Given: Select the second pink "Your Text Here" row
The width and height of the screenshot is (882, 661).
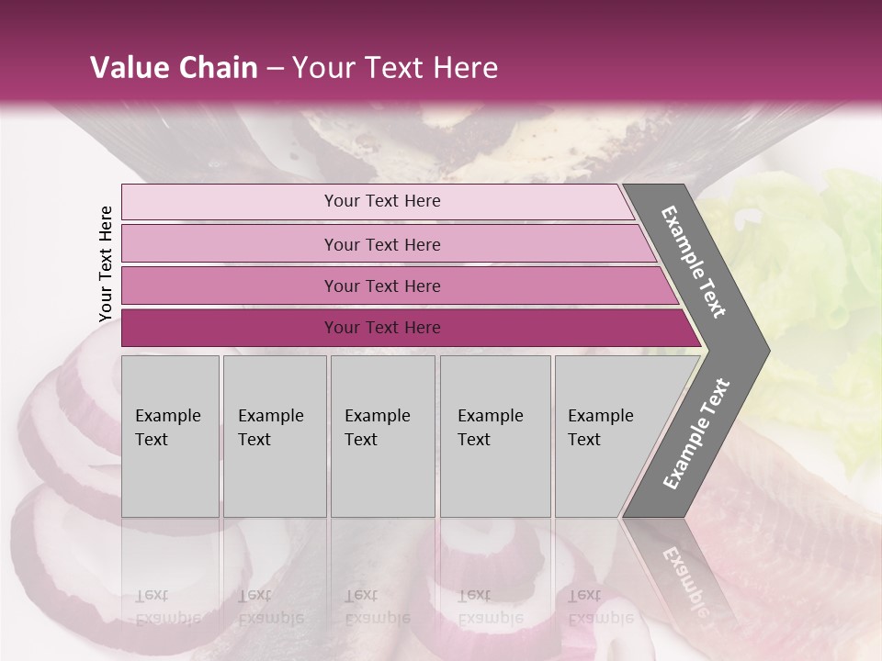Looking at the screenshot, I should 382,244.
